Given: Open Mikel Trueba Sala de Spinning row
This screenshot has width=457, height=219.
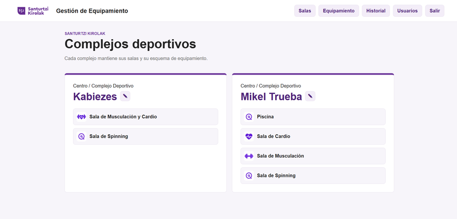Looking at the screenshot, I should pos(313,175).
